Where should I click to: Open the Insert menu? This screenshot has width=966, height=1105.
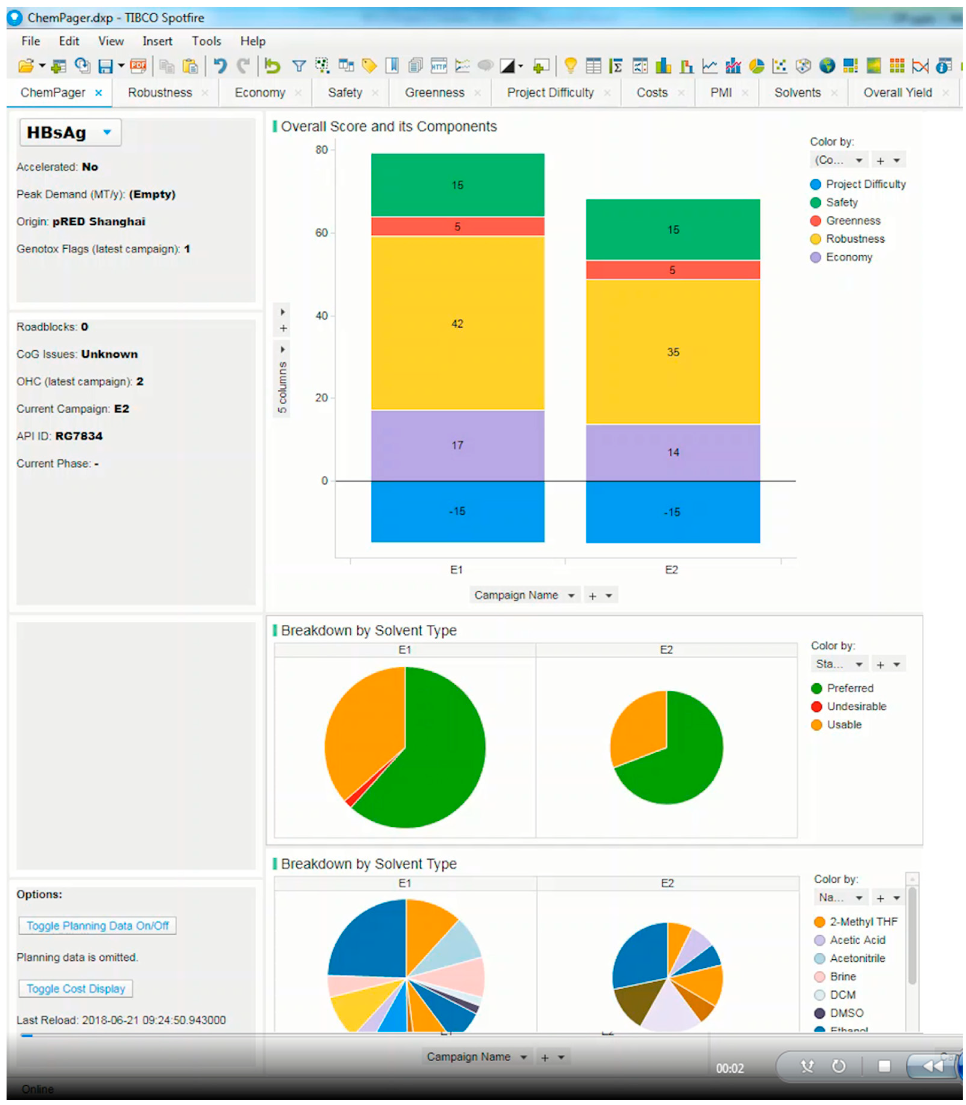pos(157,41)
